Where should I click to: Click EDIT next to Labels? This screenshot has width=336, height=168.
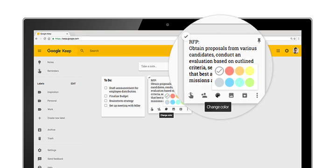[73, 84]
